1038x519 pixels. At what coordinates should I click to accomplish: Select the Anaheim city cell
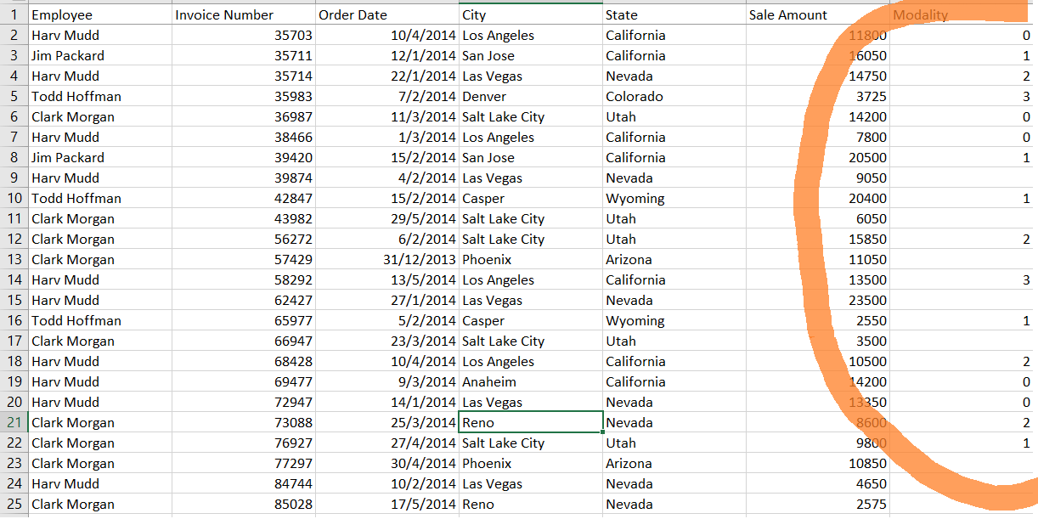coord(531,381)
